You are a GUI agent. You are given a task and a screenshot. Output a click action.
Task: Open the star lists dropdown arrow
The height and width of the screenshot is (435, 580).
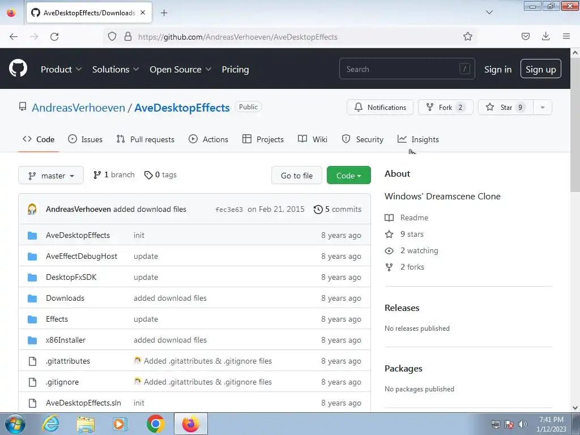542,107
